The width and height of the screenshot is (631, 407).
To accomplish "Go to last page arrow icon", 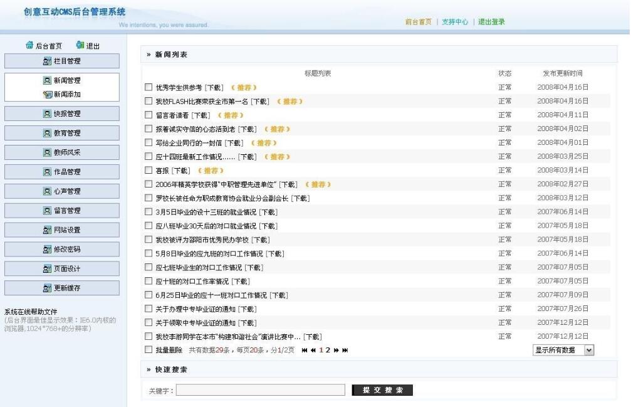I will pos(345,350).
